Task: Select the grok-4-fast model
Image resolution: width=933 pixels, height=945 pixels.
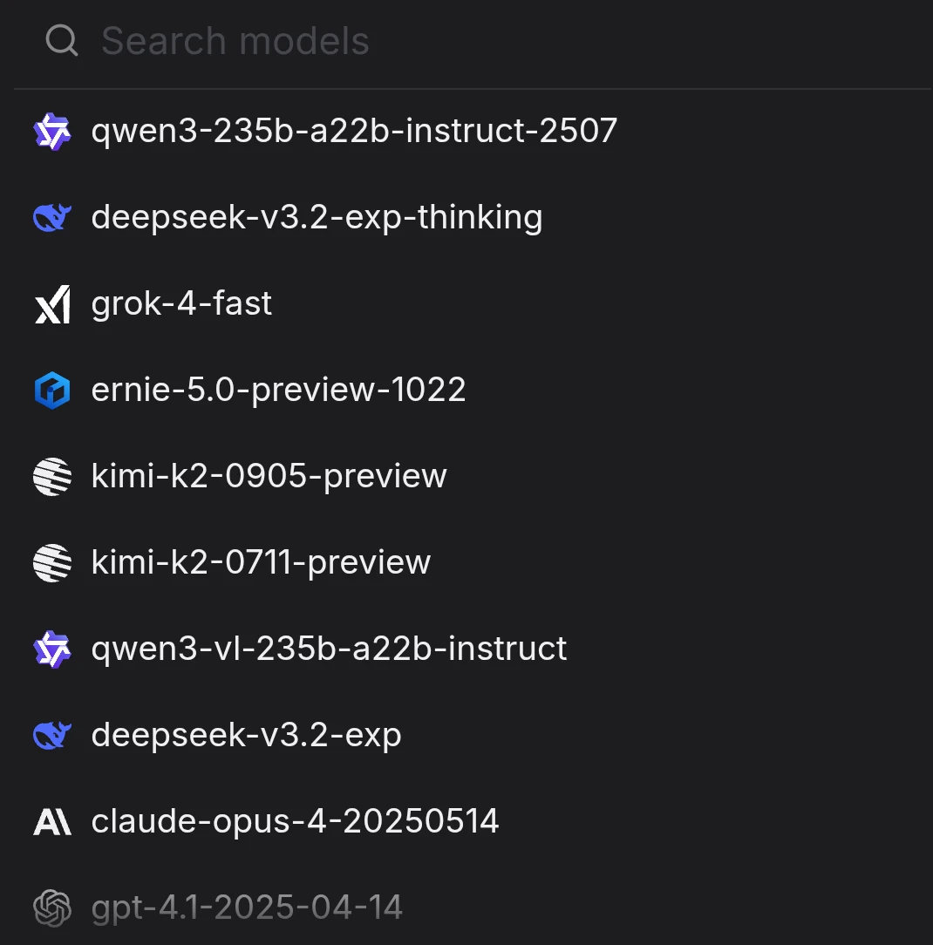Action: [x=181, y=304]
